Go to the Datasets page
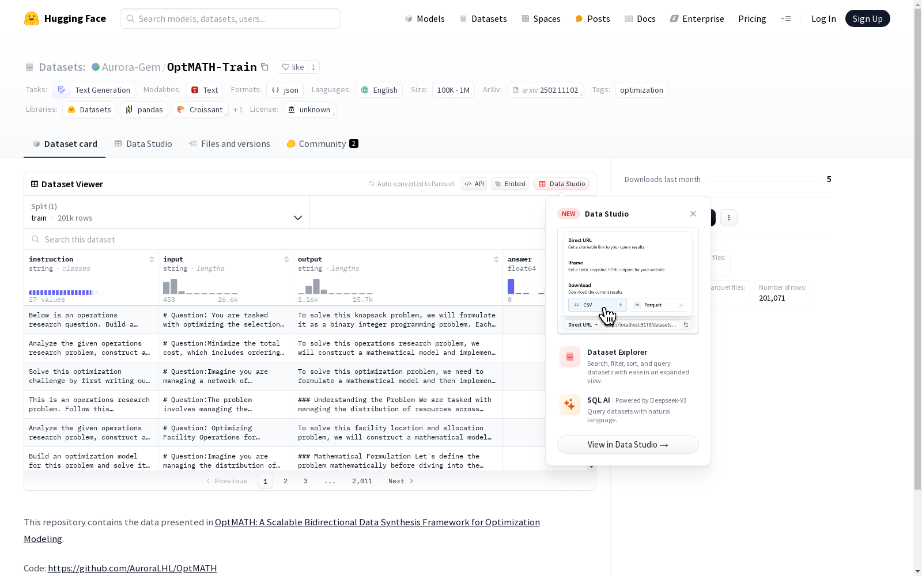The width and height of the screenshot is (922, 576). click(x=483, y=18)
